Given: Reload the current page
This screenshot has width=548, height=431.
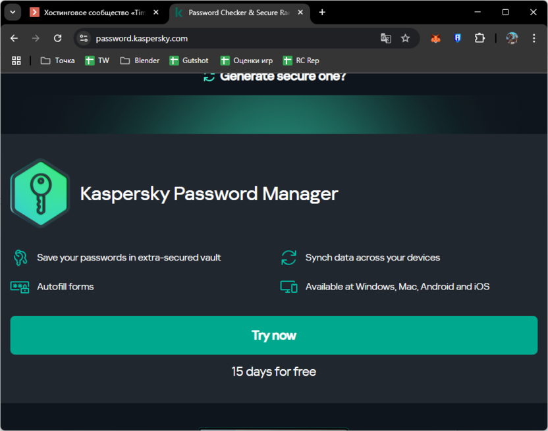Looking at the screenshot, I should click(x=57, y=38).
